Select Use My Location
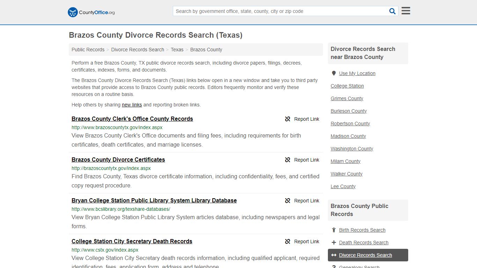This screenshot has height=268, width=477. tap(357, 73)
